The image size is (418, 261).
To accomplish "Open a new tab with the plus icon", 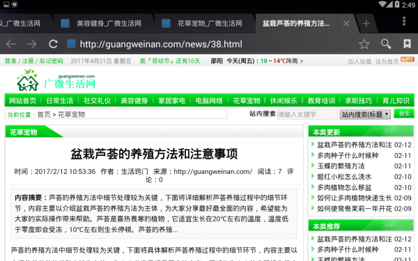I will (366, 24).
